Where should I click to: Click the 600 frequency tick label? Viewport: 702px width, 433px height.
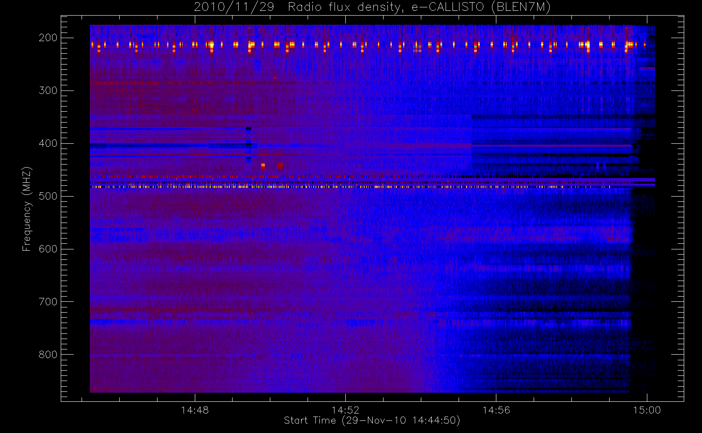(48, 249)
